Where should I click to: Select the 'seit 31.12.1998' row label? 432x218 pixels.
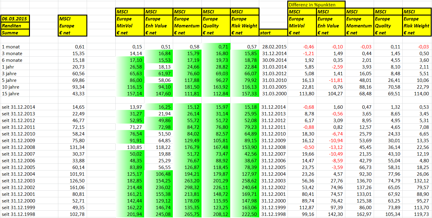coord(15,214)
